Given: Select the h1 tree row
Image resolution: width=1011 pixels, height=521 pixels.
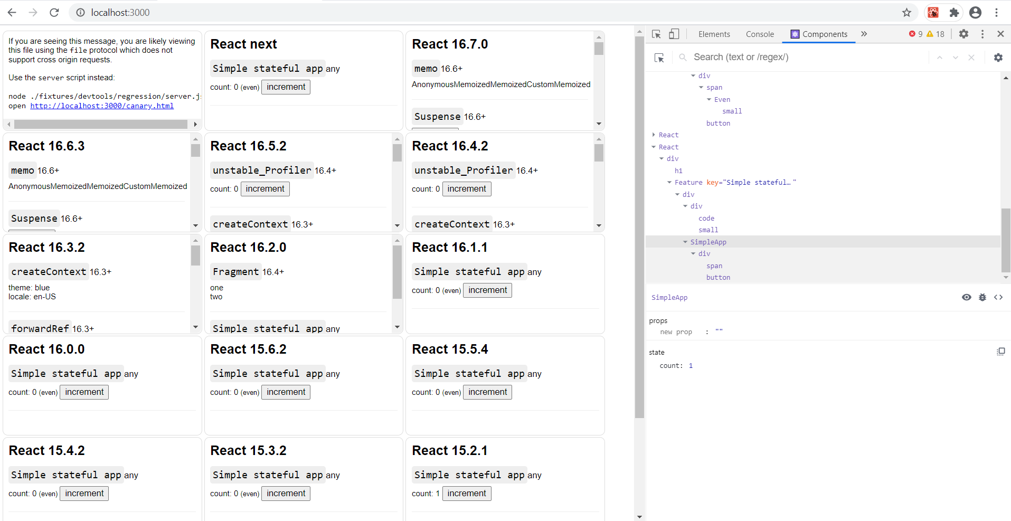Looking at the screenshot, I should (823, 170).
